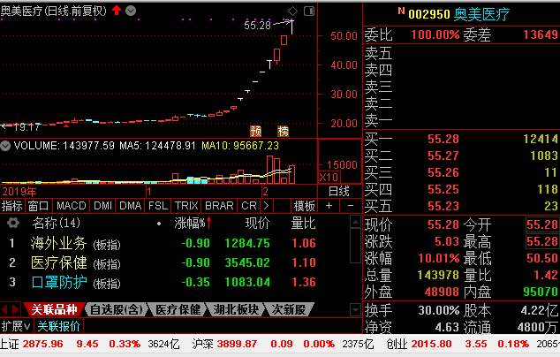Select the 自选股(含) tab
560x357 pixels.
pos(116,309)
